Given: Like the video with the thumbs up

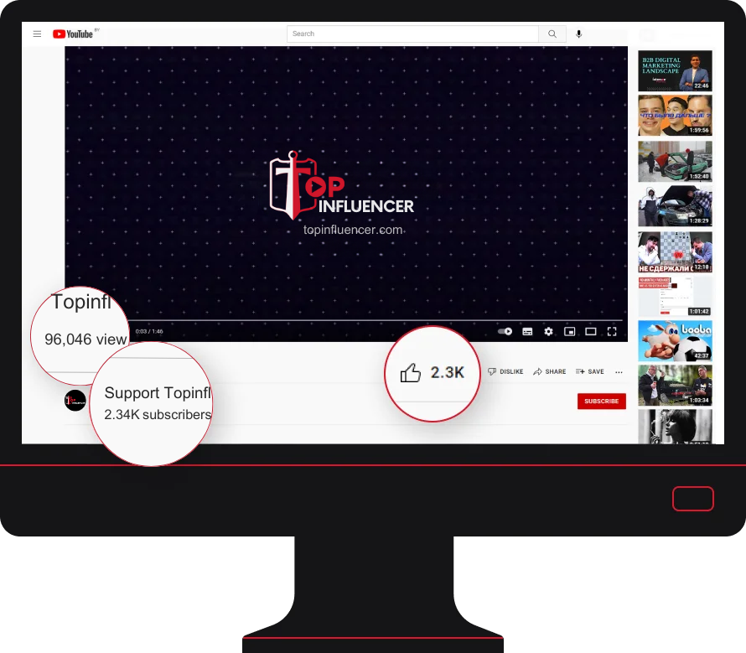Looking at the screenshot, I should click(x=412, y=371).
